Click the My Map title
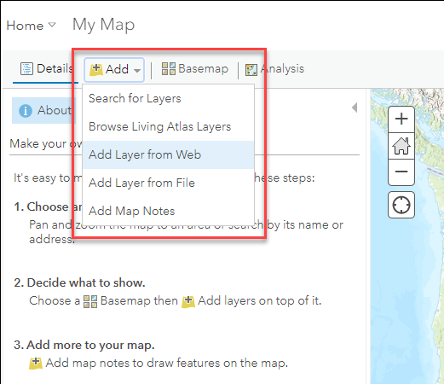 point(103,25)
